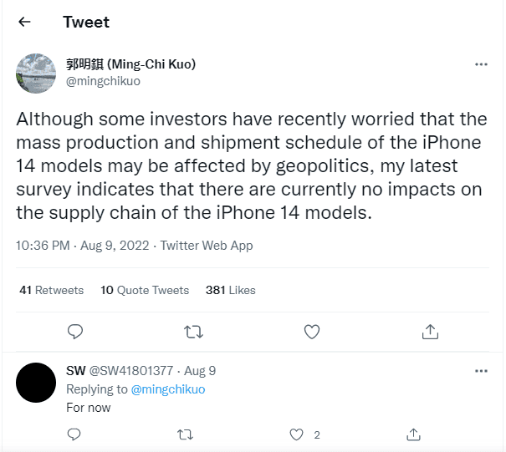Screen dimensions: 506x452
Task: Reply to Ming-Chi Kuo's tweet
Action: coord(74,332)
